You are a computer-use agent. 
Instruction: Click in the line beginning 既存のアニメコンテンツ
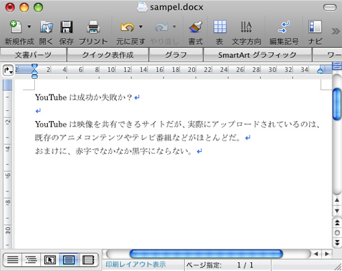[137, 138]
